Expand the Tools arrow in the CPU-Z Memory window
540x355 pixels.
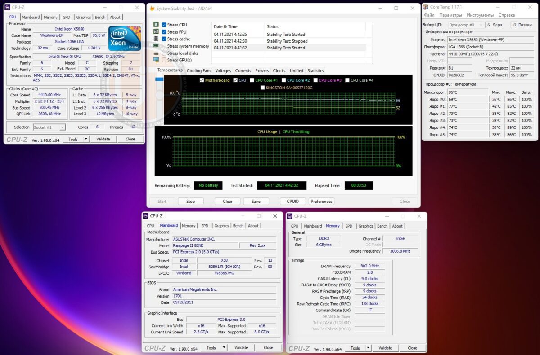click(368, 348)
